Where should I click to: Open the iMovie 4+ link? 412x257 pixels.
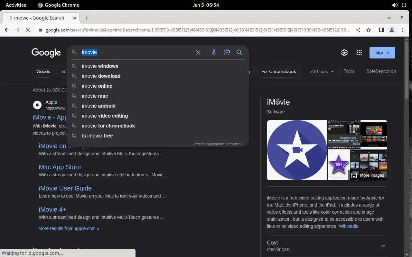click(x=52, y=209)
